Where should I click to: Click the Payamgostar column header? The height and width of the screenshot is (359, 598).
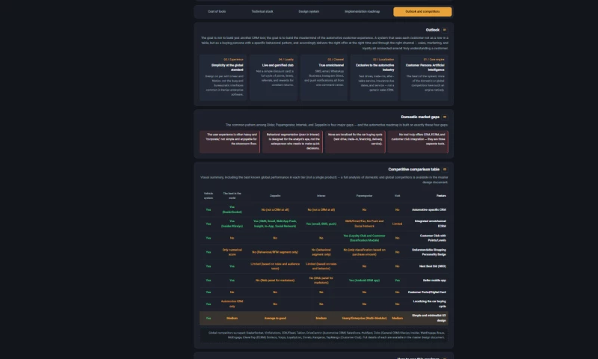[x=364, y=196]
